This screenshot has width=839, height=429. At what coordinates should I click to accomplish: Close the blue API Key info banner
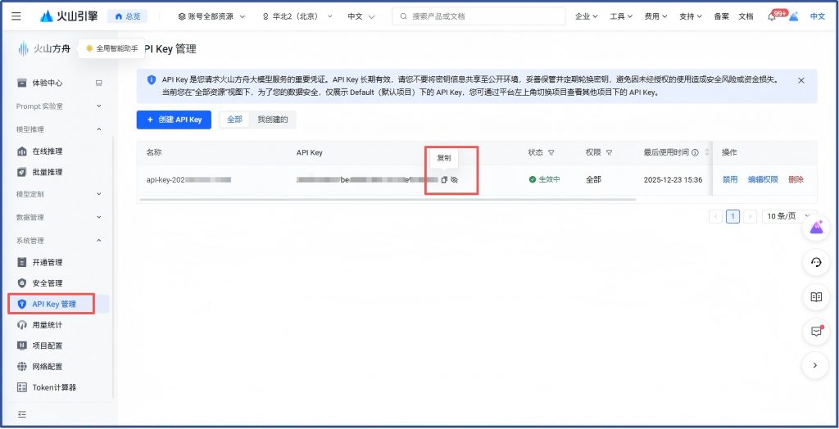tap(800, 80)
